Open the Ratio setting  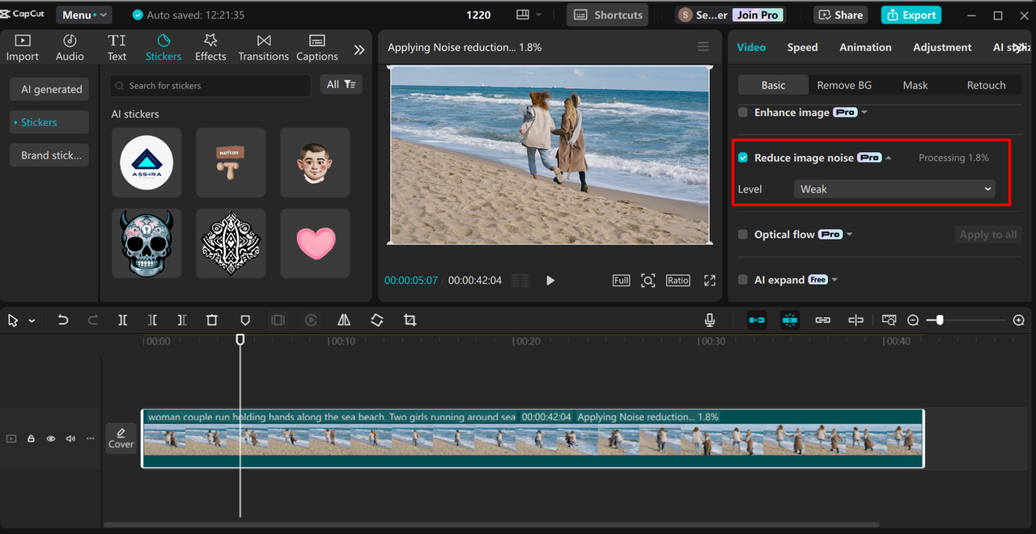(677, 280)
